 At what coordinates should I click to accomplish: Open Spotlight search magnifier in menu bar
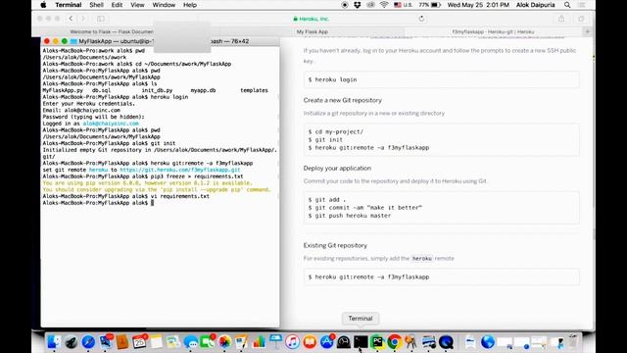click(567, 5)
